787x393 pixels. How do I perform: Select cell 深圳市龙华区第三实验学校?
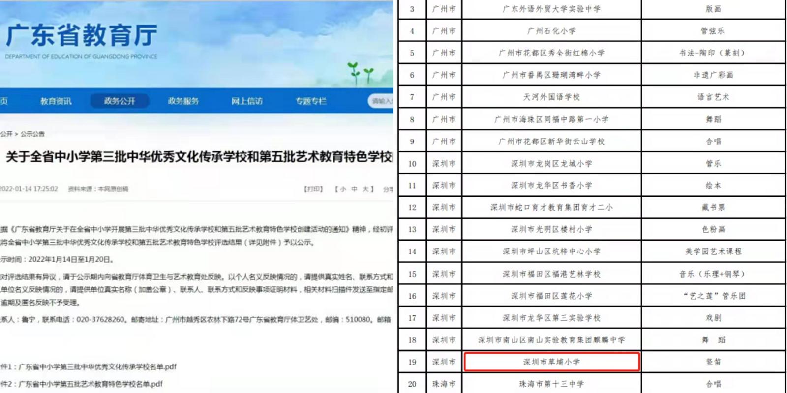[x=551, y=318]
